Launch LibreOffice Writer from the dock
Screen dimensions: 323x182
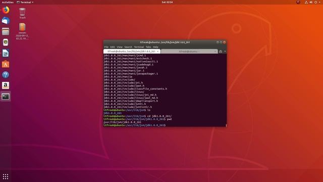click(x=6, y=53)
